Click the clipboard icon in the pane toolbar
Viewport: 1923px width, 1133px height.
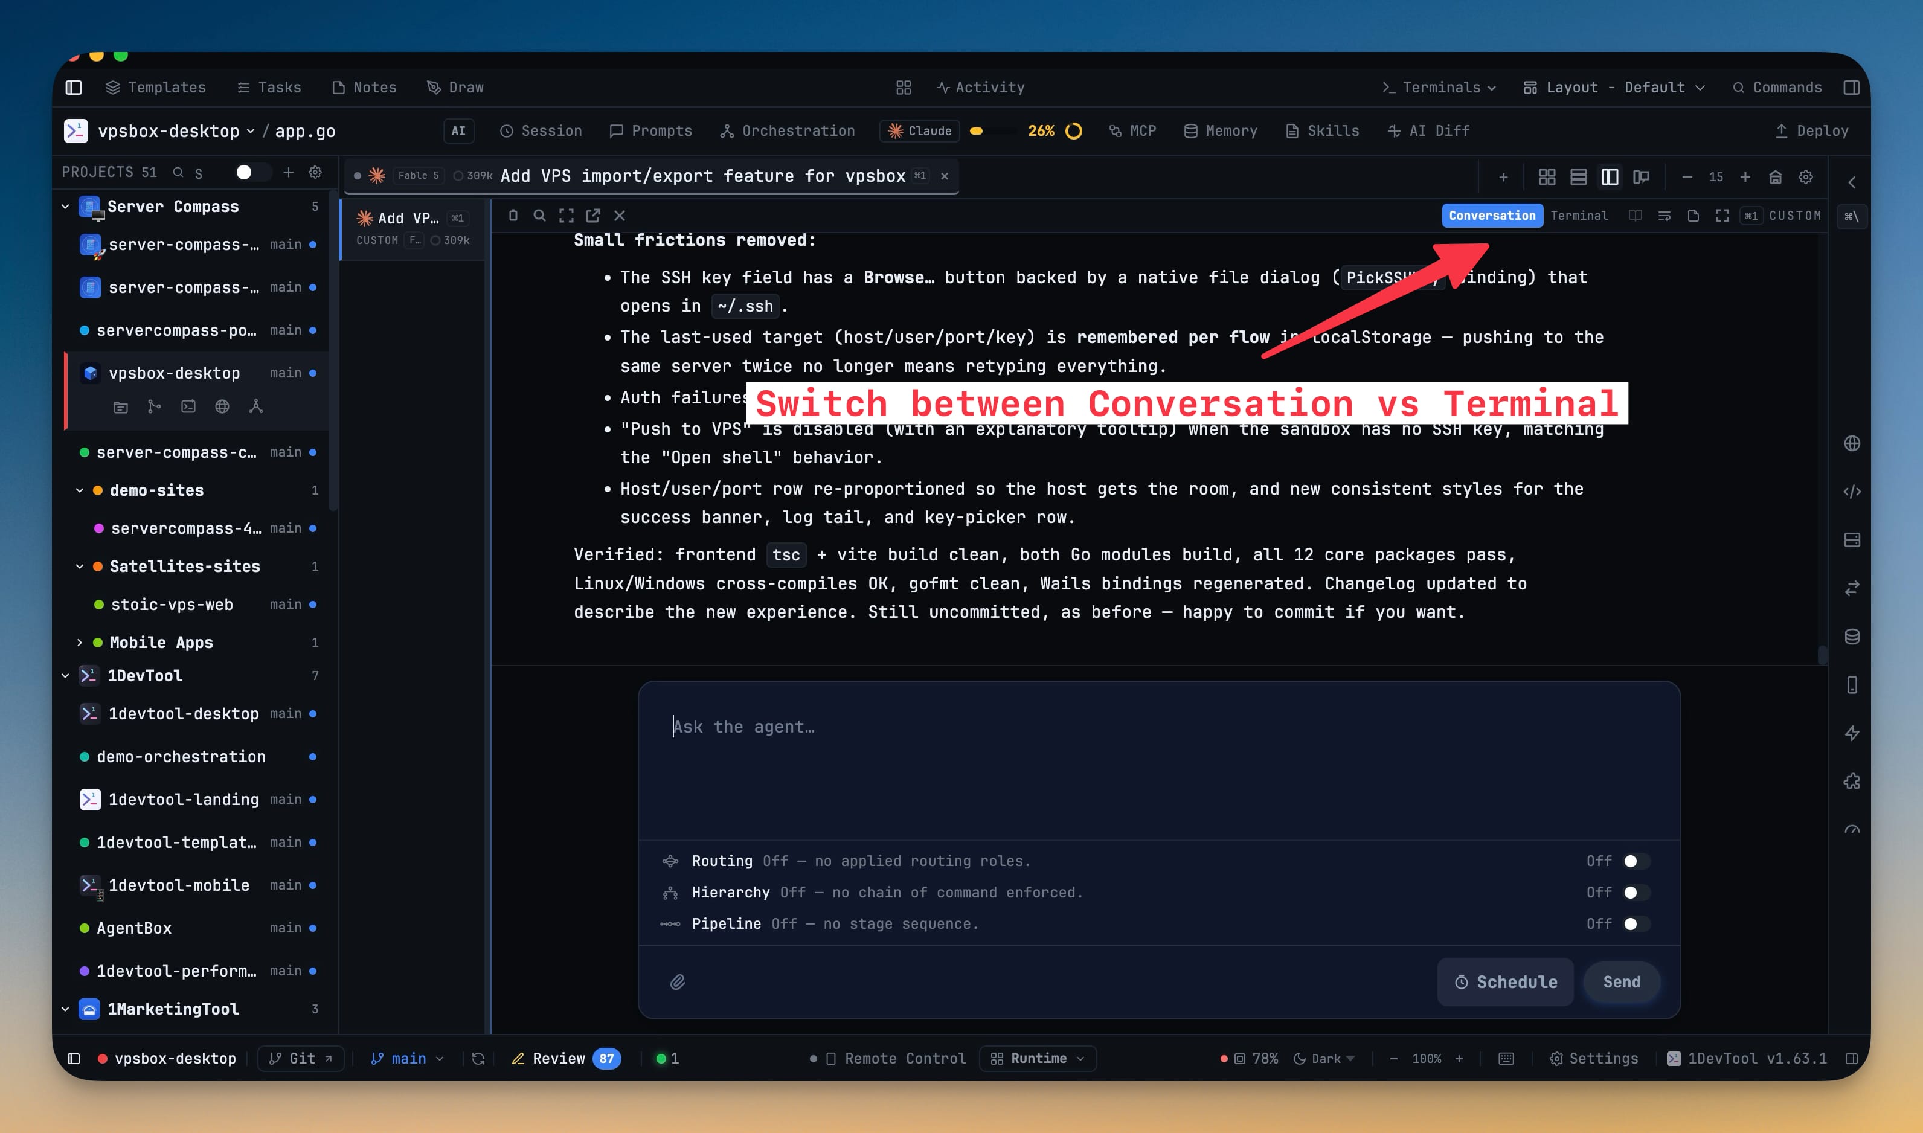point(513,215)
